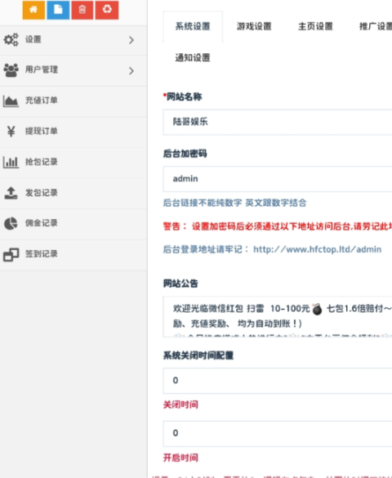The width and height of the screenshot is (392, 478).
Task: Open the hfctop.ltd/admin backend login link
Action: point(317,249)
